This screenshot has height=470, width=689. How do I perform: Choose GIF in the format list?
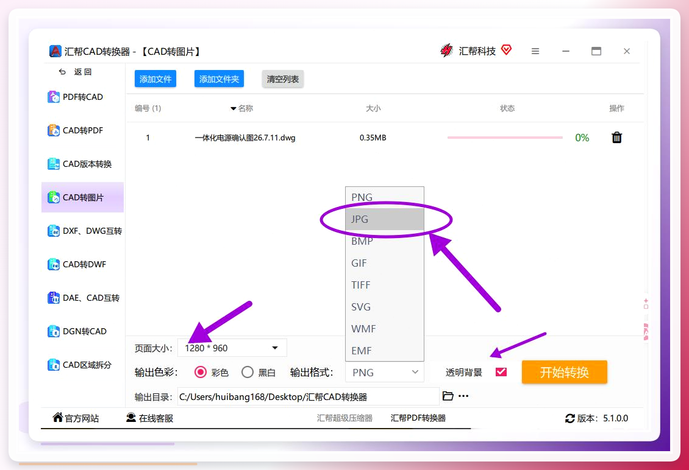coord(385,263)
